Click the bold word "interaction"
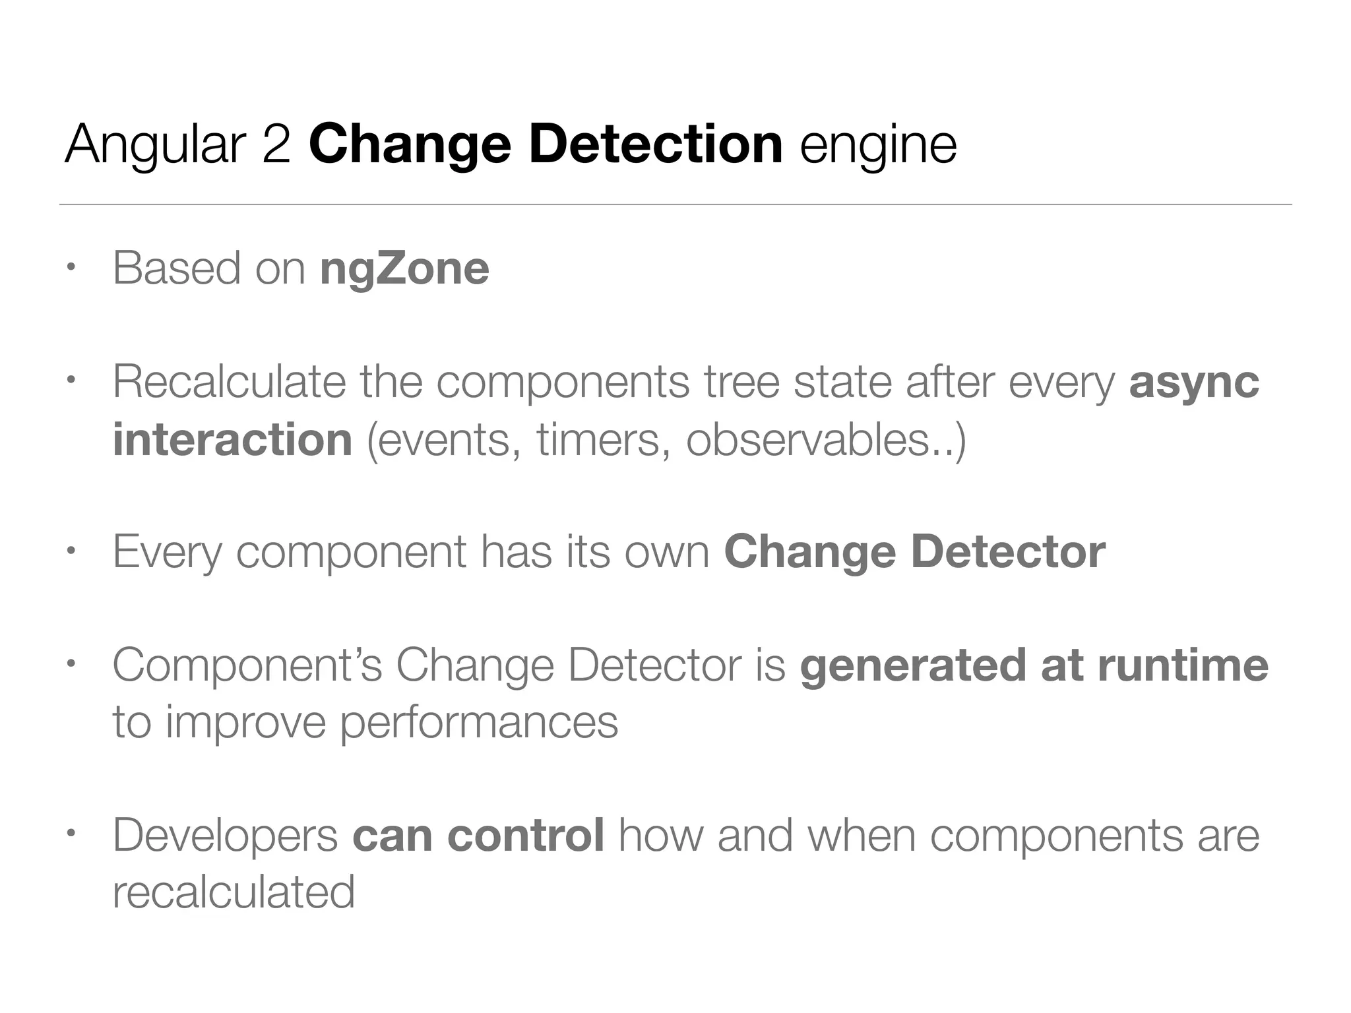 (x=232, y=440)
